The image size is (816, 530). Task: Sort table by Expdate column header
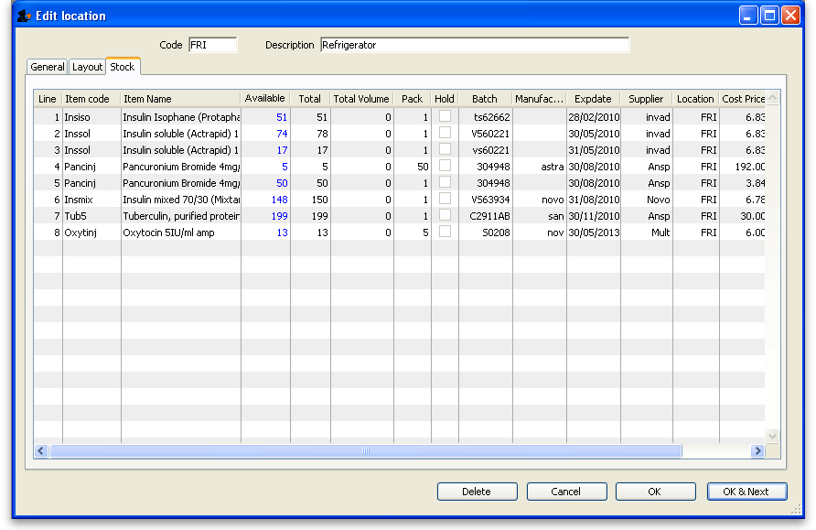pos(593,99)
